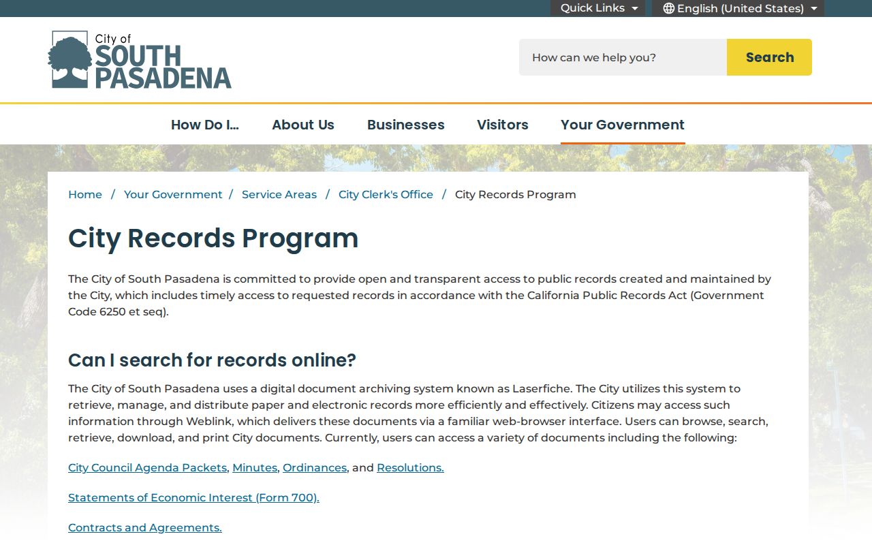Click the "City Records Program" breadcrumb text
The image size is (872, 545).
tap(516, 195)
